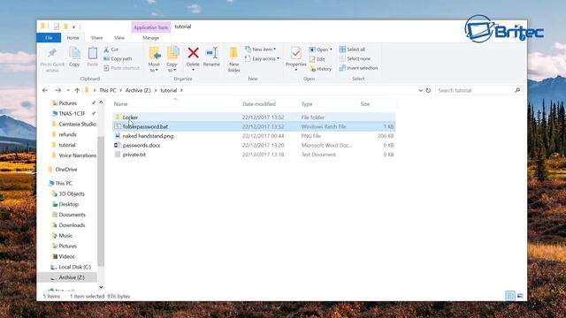The width and height of the screenshot is (566, 318).
Task: Open the New item dropdown
Action: click(x=260, y=49)
